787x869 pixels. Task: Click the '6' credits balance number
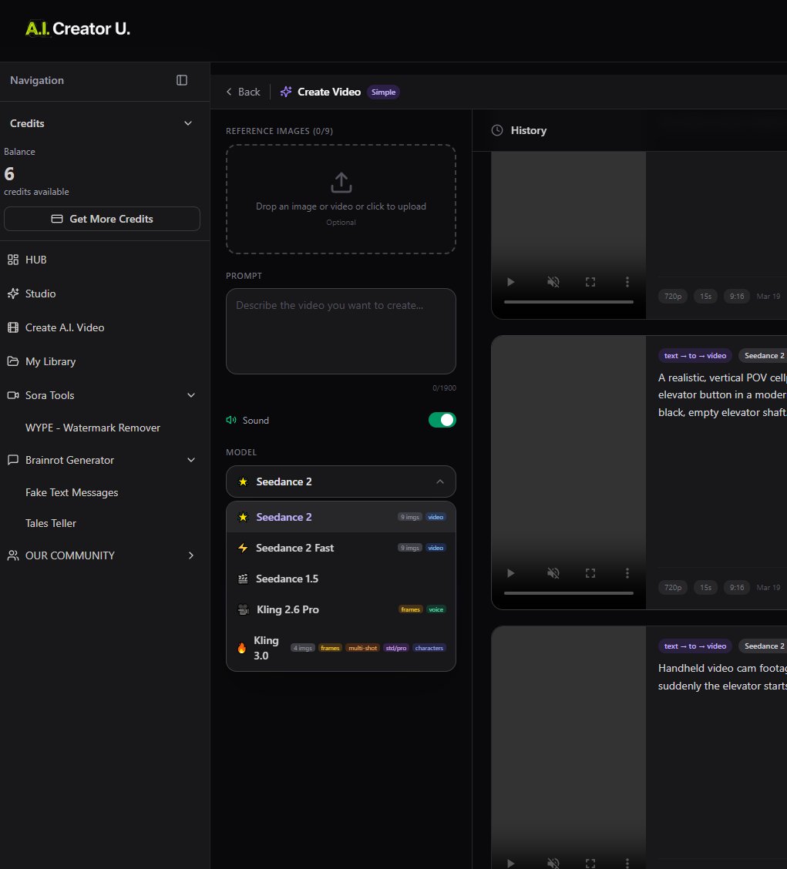coord(9,174)
